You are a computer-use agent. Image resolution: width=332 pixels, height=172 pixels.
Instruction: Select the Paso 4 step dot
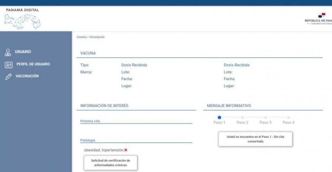pos(288,117)
